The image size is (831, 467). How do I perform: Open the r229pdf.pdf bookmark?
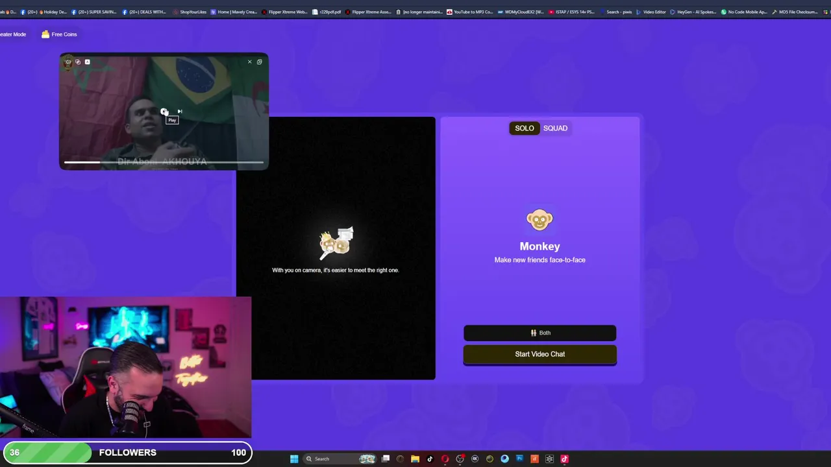click(327, 12)
